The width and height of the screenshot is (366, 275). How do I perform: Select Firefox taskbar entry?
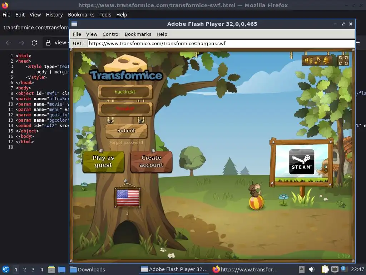pyautogui.click(x=245, y=270)
